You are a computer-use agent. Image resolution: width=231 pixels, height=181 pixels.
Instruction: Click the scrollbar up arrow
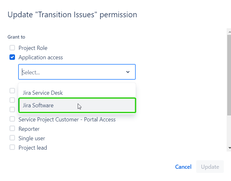pos(229,31)
